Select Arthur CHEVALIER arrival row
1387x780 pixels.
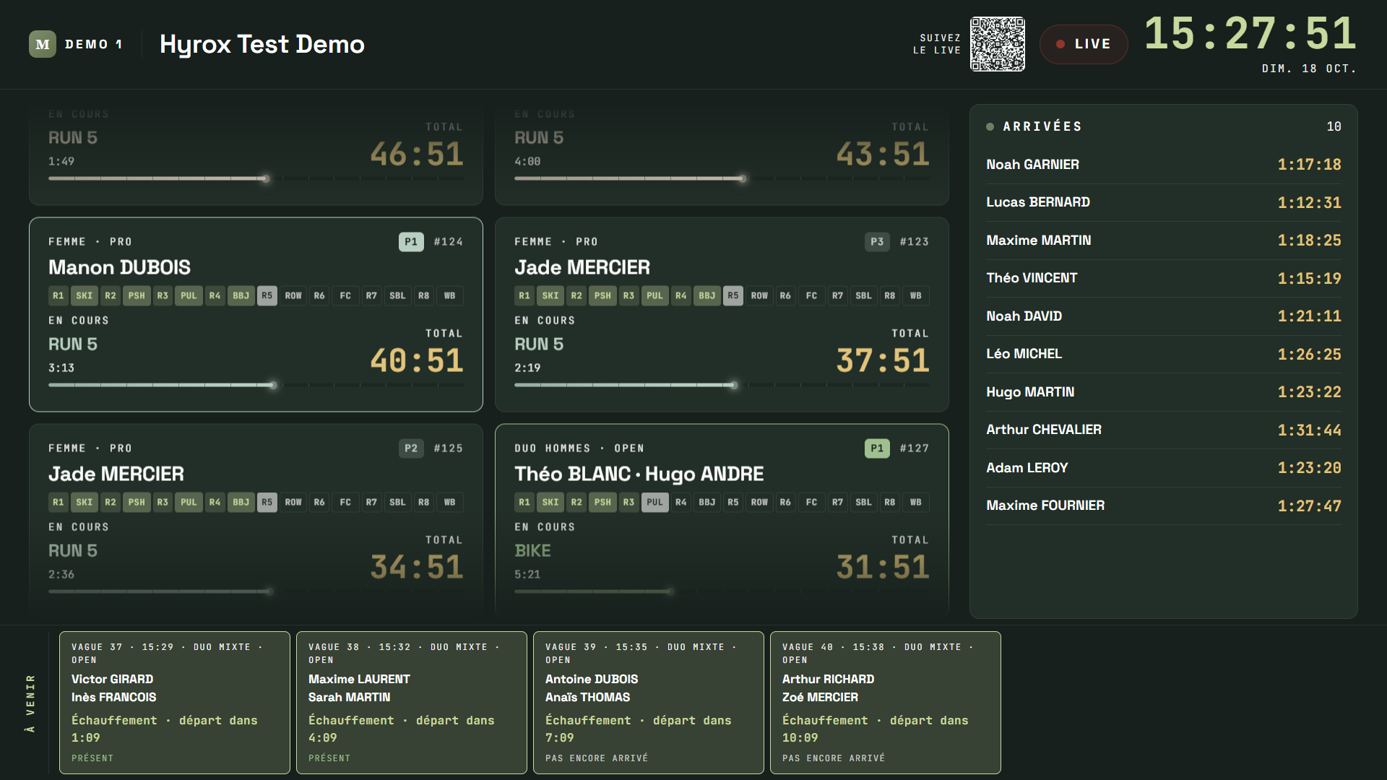pos(1164,430)
